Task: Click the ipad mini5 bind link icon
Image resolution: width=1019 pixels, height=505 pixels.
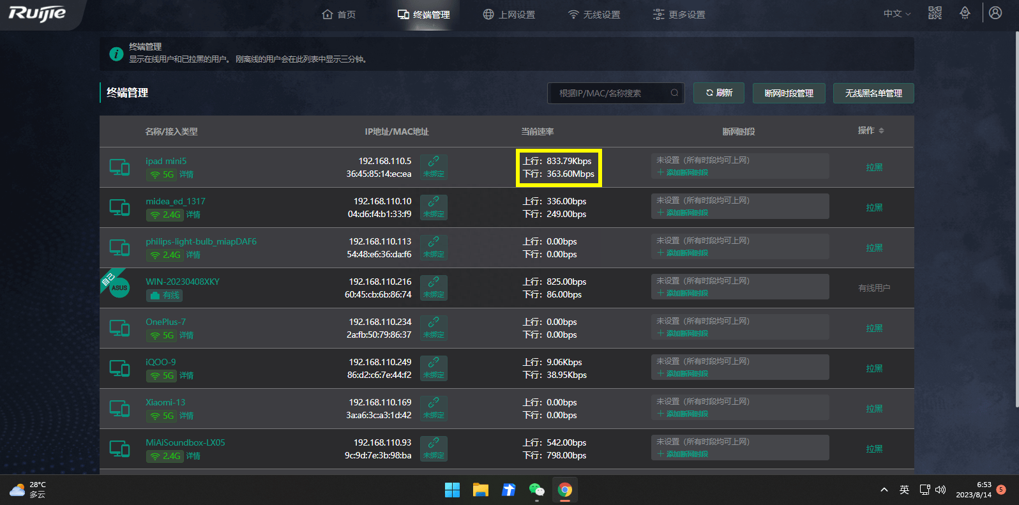Action: (x=434, y=167)
